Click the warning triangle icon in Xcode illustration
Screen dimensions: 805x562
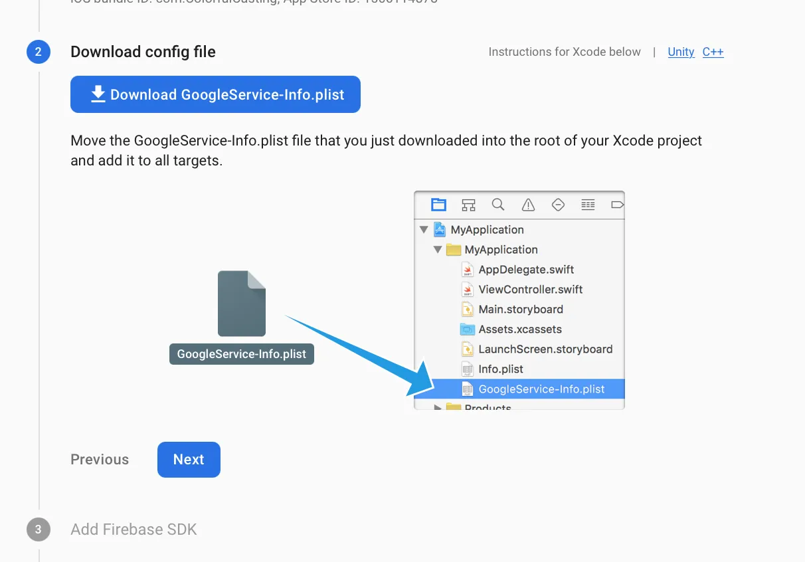click(x=528, y=205)
